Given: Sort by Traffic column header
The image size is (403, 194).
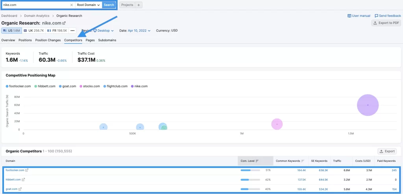Looking at the screenshot, I should (x=337, y=161).
